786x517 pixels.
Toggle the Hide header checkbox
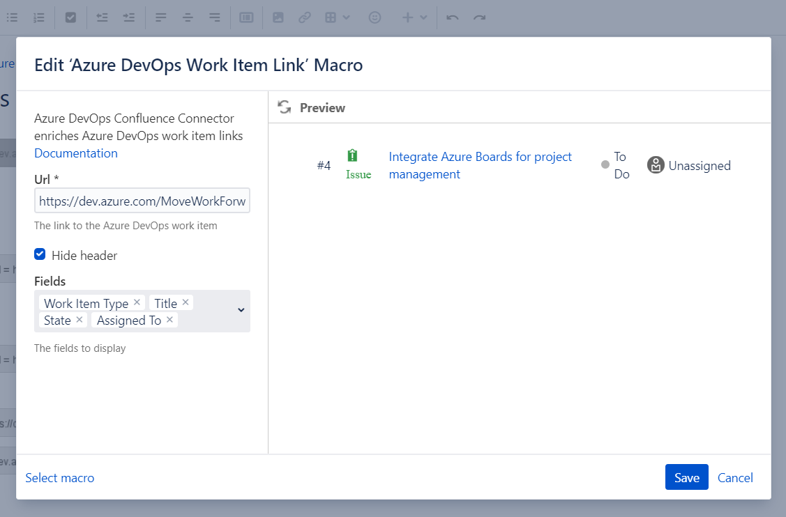[40, 254]
